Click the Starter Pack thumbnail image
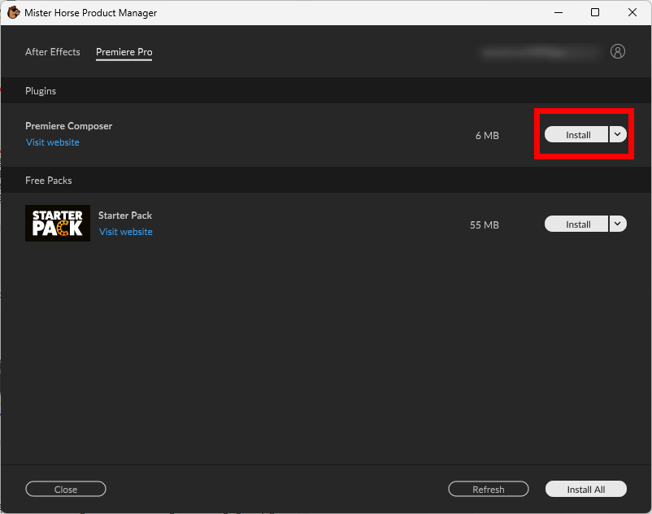 pos(58,223)
